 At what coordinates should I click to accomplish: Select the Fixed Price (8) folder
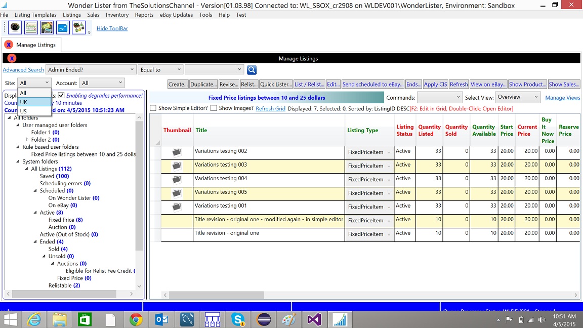click(66, 220)
